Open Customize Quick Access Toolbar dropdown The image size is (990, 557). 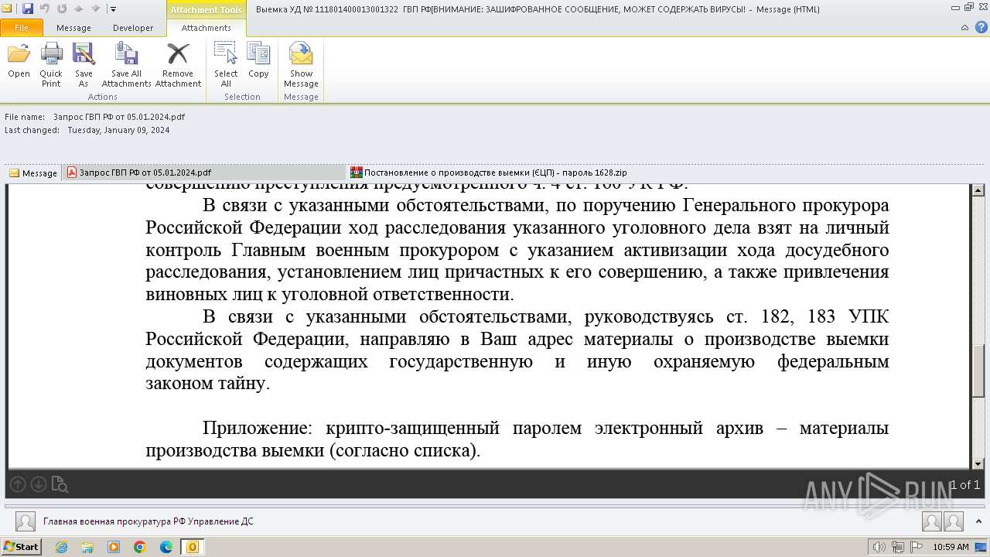113,9
